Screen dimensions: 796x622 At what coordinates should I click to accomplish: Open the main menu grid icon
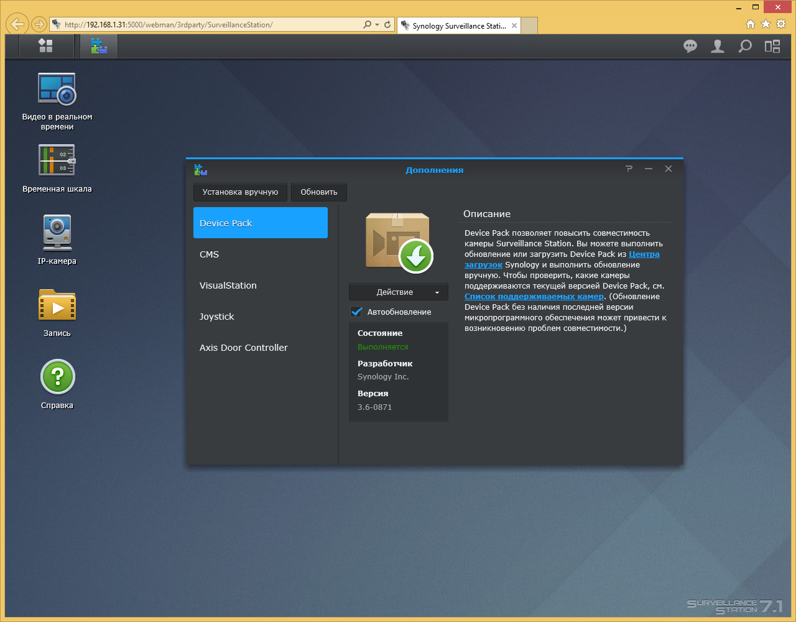[45, 46]
